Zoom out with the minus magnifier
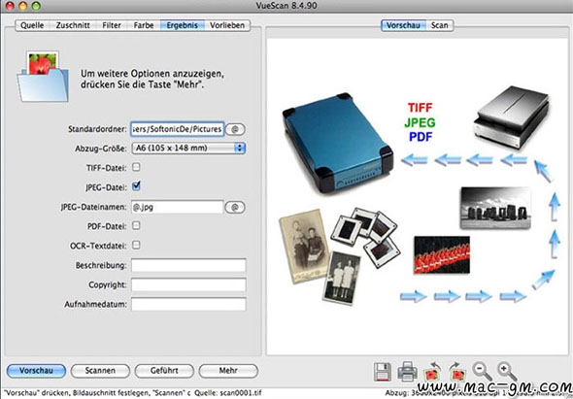The height and width of the screenshot is (399, 573). (x=482, y=371)
